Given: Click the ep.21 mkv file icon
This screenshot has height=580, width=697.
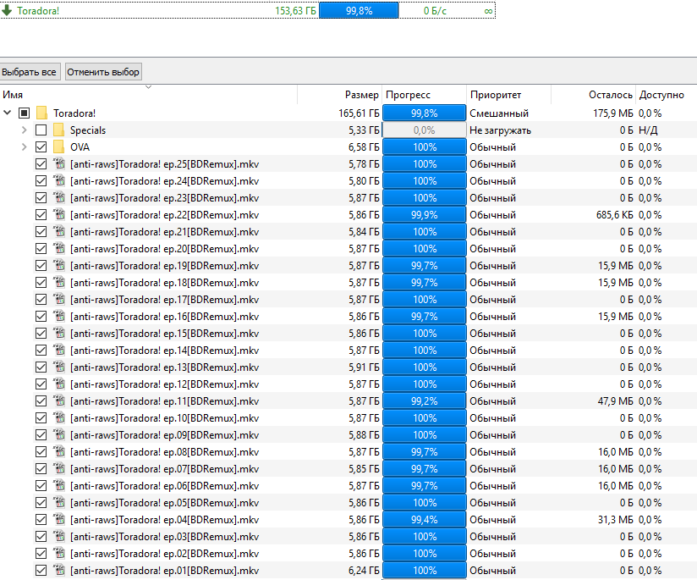Looking at the screenshot, I should 59,231.
